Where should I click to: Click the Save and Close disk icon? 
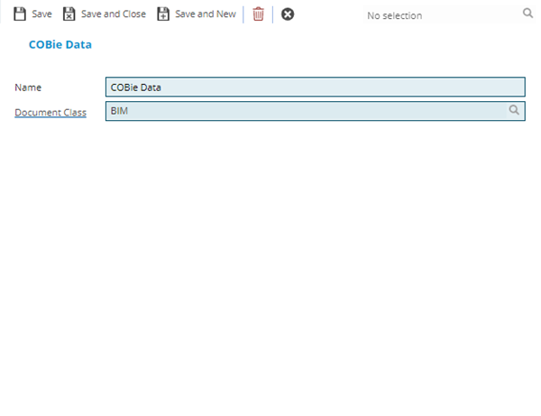click(x=69, y=14)
